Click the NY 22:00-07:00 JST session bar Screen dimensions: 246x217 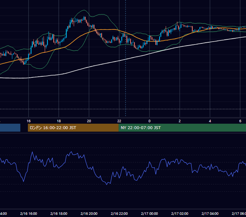(x=182, y=128)
